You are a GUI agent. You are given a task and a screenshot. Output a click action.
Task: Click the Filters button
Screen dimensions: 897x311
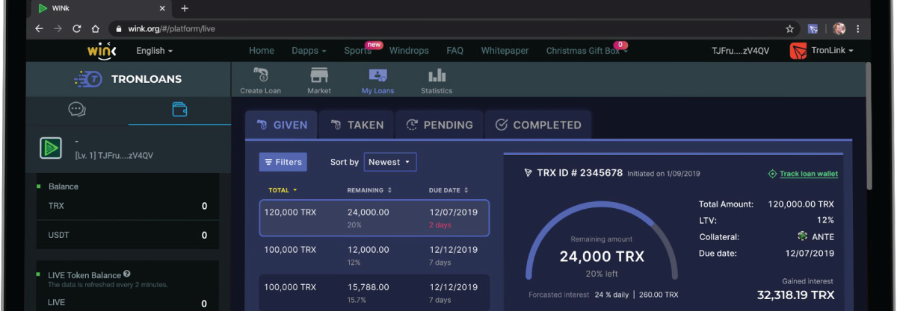click(x=283, y=162)
